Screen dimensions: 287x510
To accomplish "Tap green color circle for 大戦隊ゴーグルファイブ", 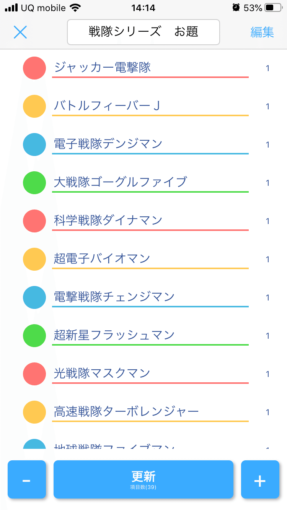I will (34, 183).
